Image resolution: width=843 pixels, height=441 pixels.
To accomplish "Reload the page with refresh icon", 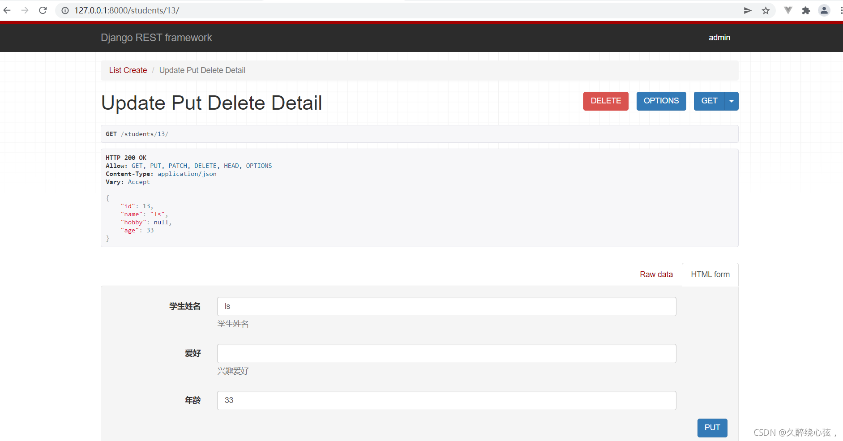I will [x=43, y=10].
